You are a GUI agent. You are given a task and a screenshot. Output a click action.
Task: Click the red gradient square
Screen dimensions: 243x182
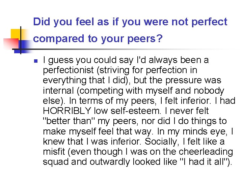click(x=11, y=43)
